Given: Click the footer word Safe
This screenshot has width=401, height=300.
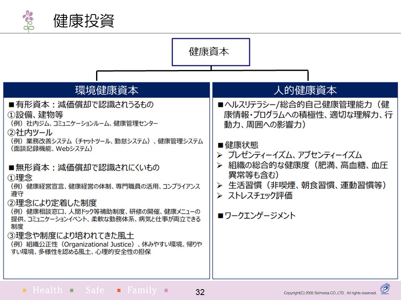Looking at the screenshot, I should (95, 290).
